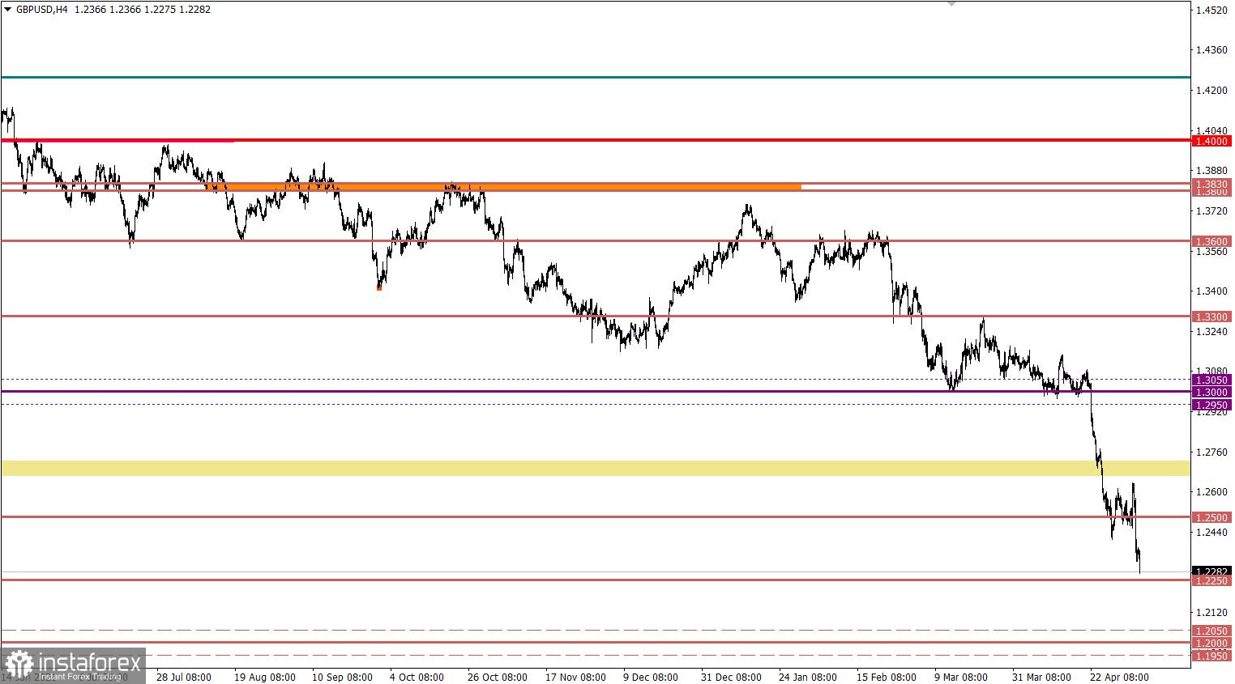
Task: Select the 1.3600 price level label
Action: [1211, 241]
